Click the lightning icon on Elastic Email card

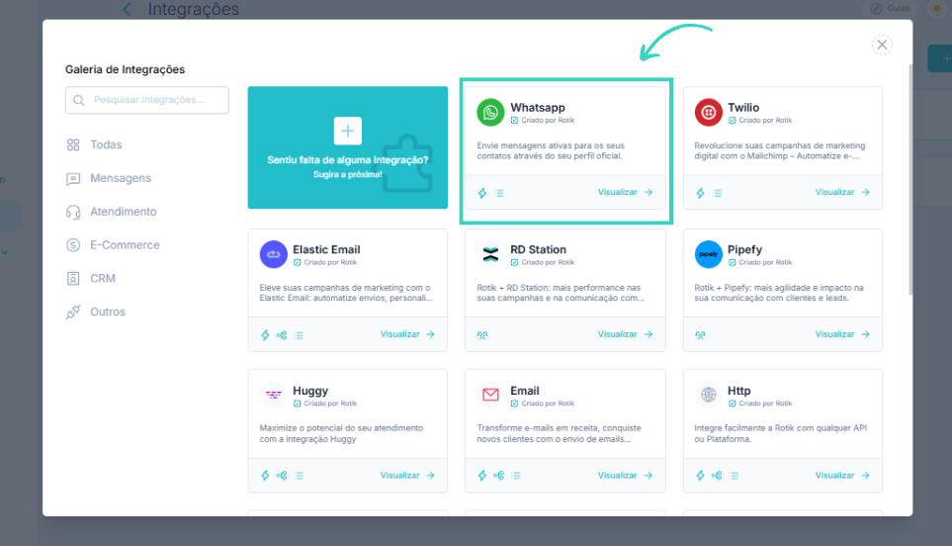265,335
